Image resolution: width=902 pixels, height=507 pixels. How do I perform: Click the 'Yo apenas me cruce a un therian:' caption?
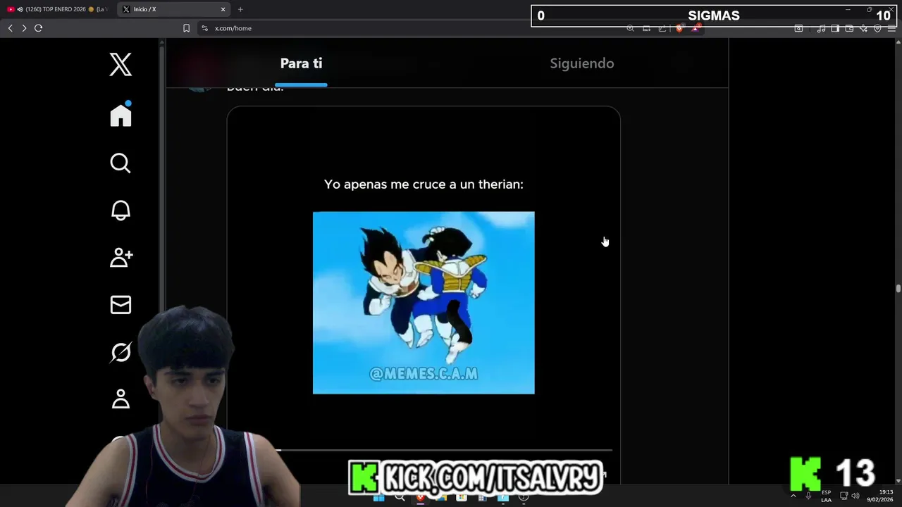[424, 184]
